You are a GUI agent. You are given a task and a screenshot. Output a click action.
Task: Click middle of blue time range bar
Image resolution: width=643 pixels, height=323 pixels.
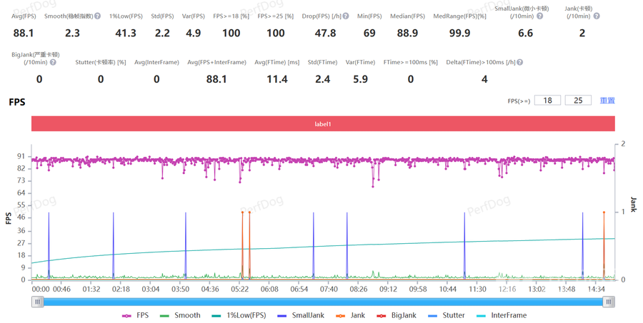pyautogui.click(x=323, y=302)
